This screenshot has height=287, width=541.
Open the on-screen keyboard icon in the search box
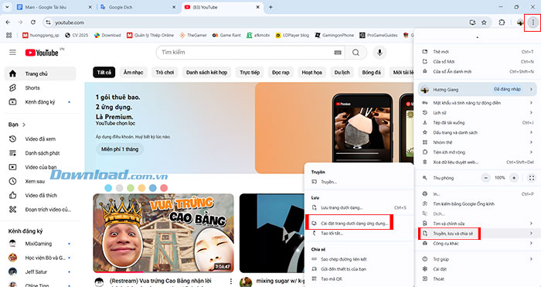pyautogui.click(x=338, y=53)
